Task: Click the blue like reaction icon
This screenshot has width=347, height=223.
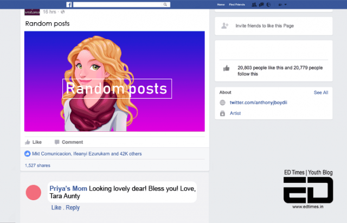Action: click(x=28, y=154)
